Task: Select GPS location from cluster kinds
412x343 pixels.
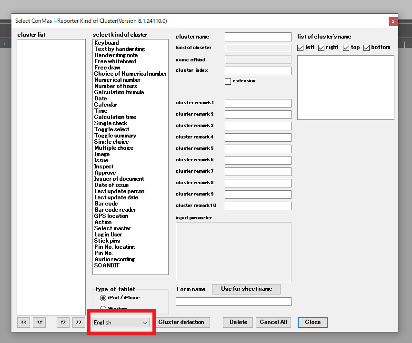Action: (x=111, y=216)
